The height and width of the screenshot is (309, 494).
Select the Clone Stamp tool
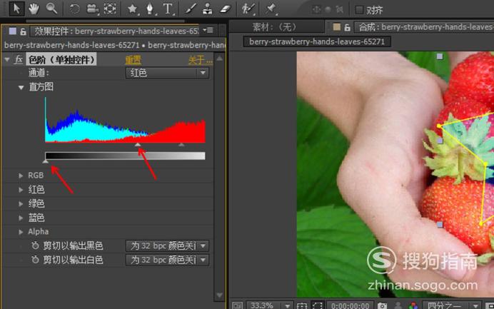(207, 9)
